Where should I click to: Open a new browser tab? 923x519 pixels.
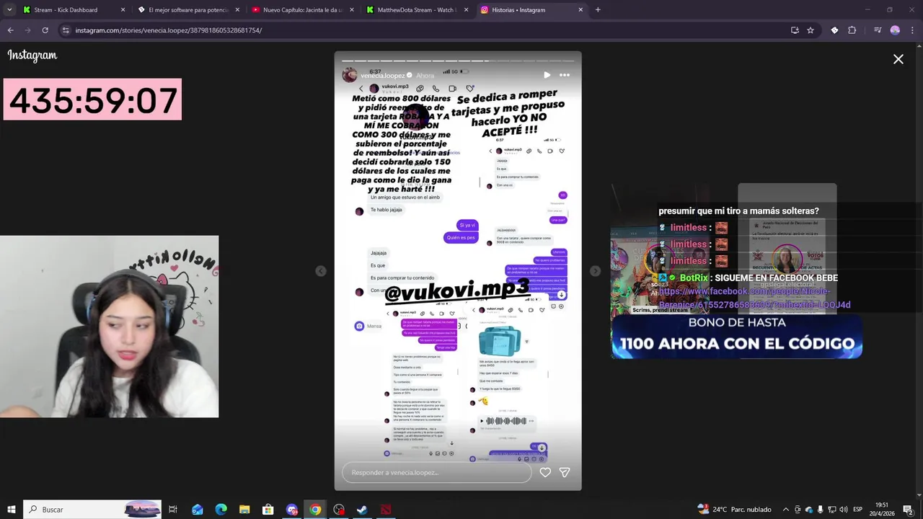tap(598, 10)
